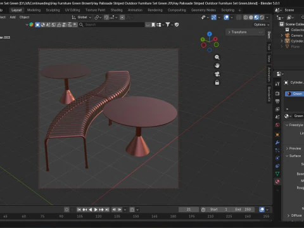This screenshot has width=304, height=228.
Task: Open the View Layer properties tab
Action: (x=277, y=109)
